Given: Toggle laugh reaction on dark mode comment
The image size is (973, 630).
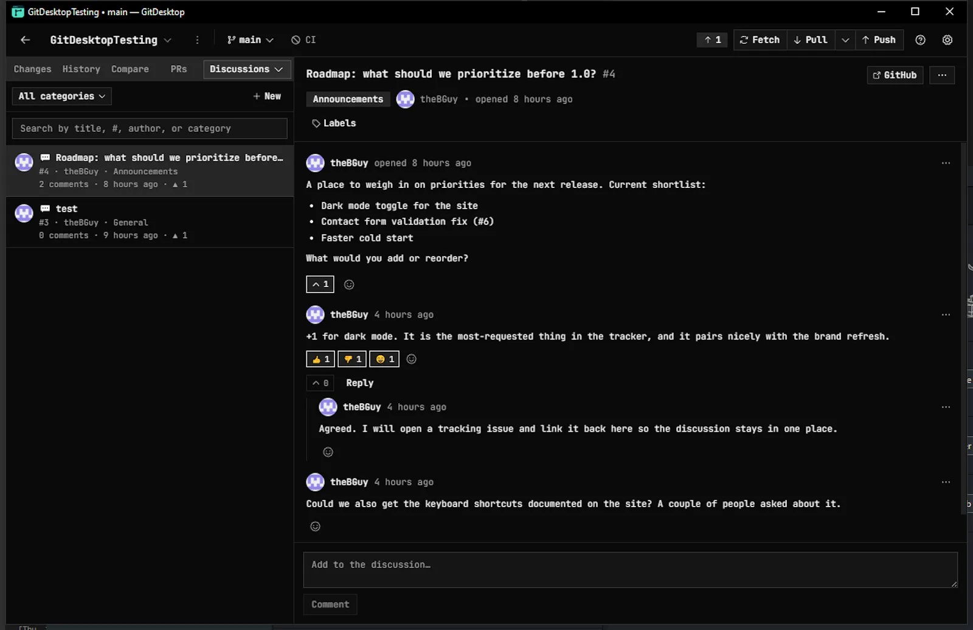Looking at the screenshot, I should click(384, 359).
